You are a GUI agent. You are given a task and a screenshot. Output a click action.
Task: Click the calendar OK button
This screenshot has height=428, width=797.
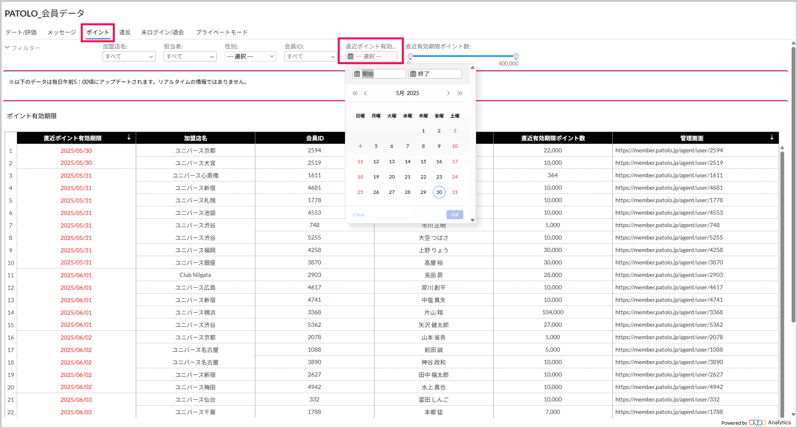(455, 215)
